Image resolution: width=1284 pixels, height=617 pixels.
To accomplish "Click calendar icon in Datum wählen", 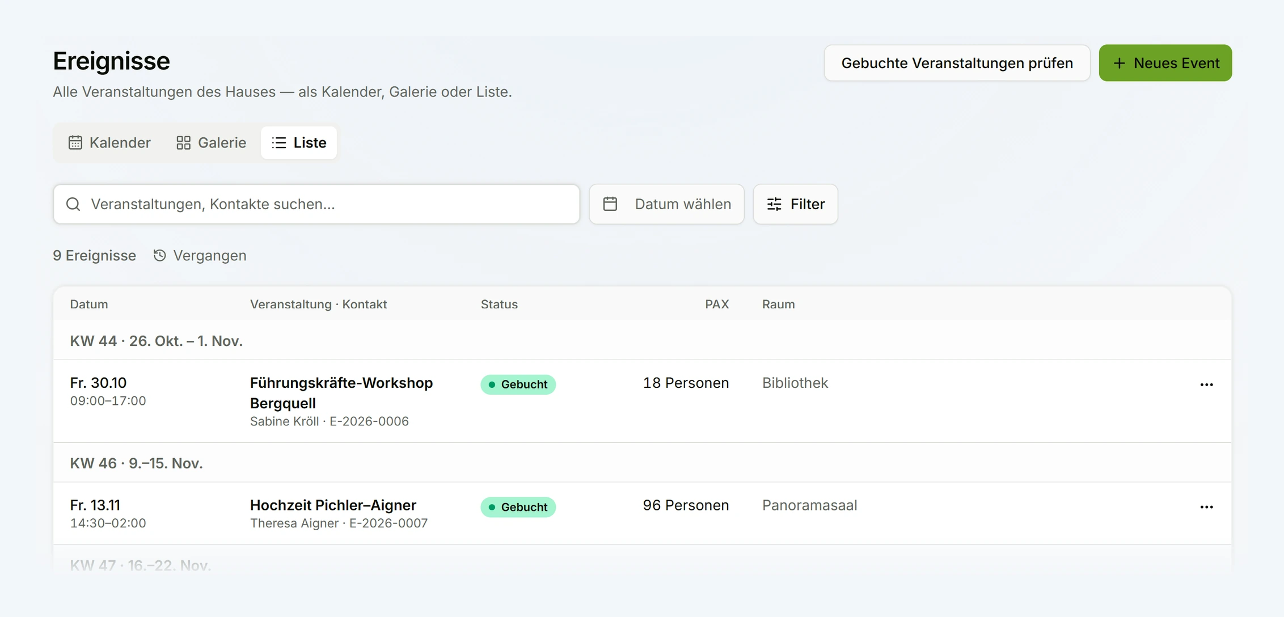I will click(x=610, y=204).
